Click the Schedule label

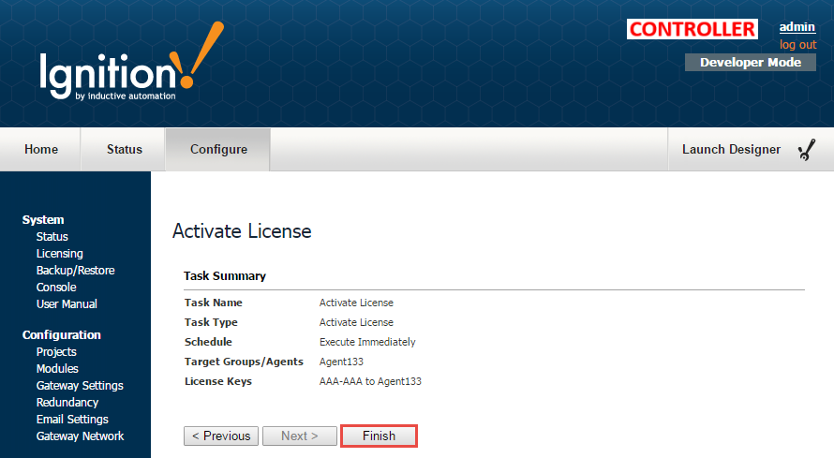(x=208, y=342)
